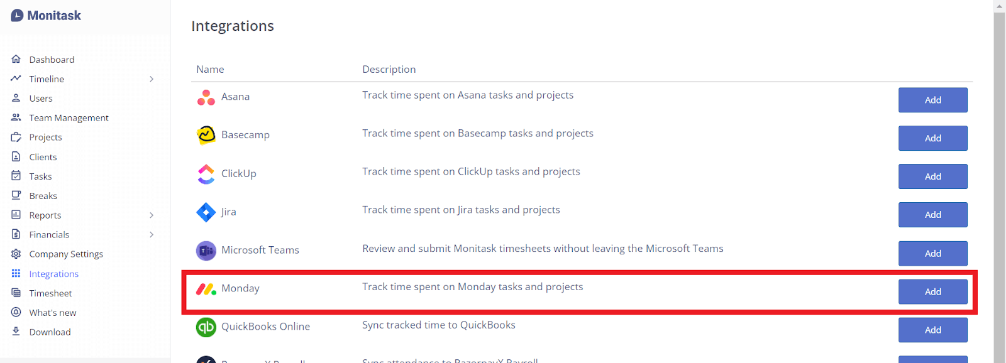The height and width of the screenshot is (363, 1006).
Task: Open the Asana integration link
Action: pos(235,96)
